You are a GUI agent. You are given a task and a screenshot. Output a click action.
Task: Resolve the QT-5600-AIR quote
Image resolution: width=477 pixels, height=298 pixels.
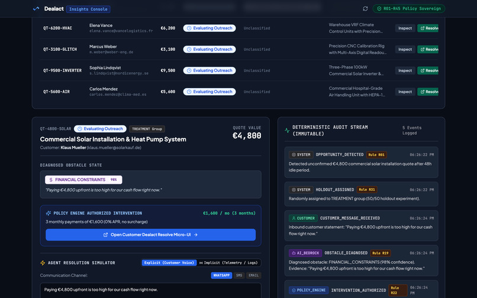(x=428, y=92)
